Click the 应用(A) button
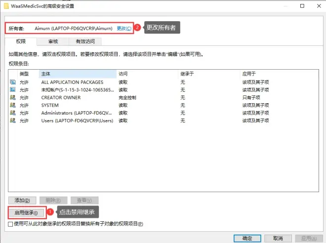Screen dimensions: 326x243 (x=309, y=238)
